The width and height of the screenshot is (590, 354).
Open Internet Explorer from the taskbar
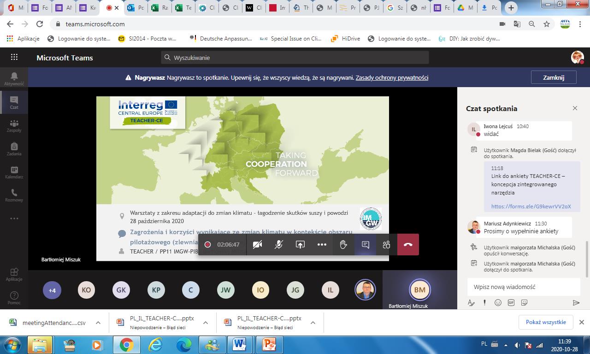click(155, 345)
